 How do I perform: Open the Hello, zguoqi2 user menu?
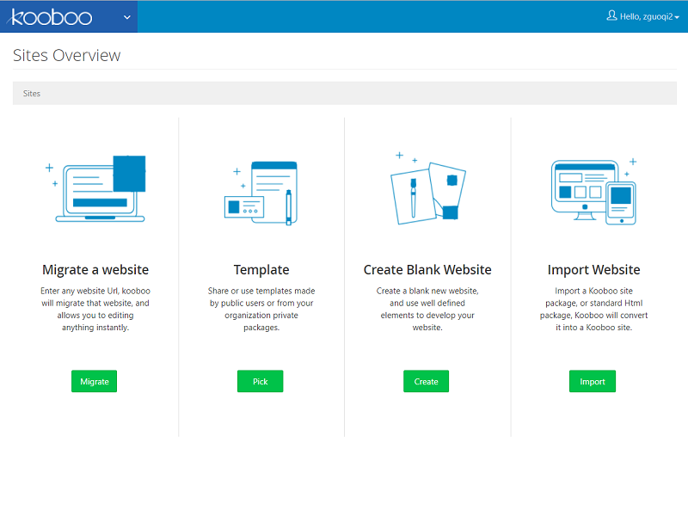tap(642, 16)
